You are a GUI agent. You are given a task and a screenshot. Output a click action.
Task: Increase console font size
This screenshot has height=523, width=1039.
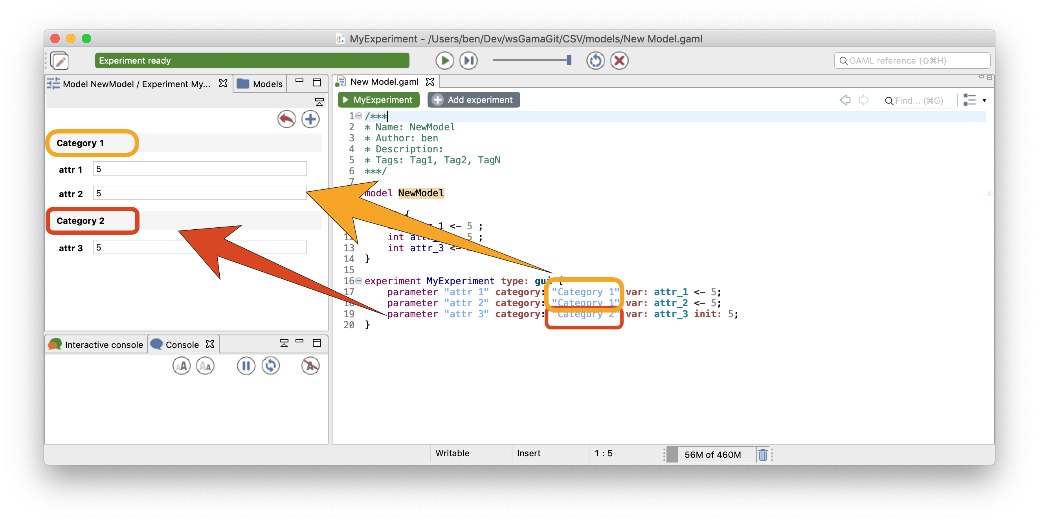point(182,366)
